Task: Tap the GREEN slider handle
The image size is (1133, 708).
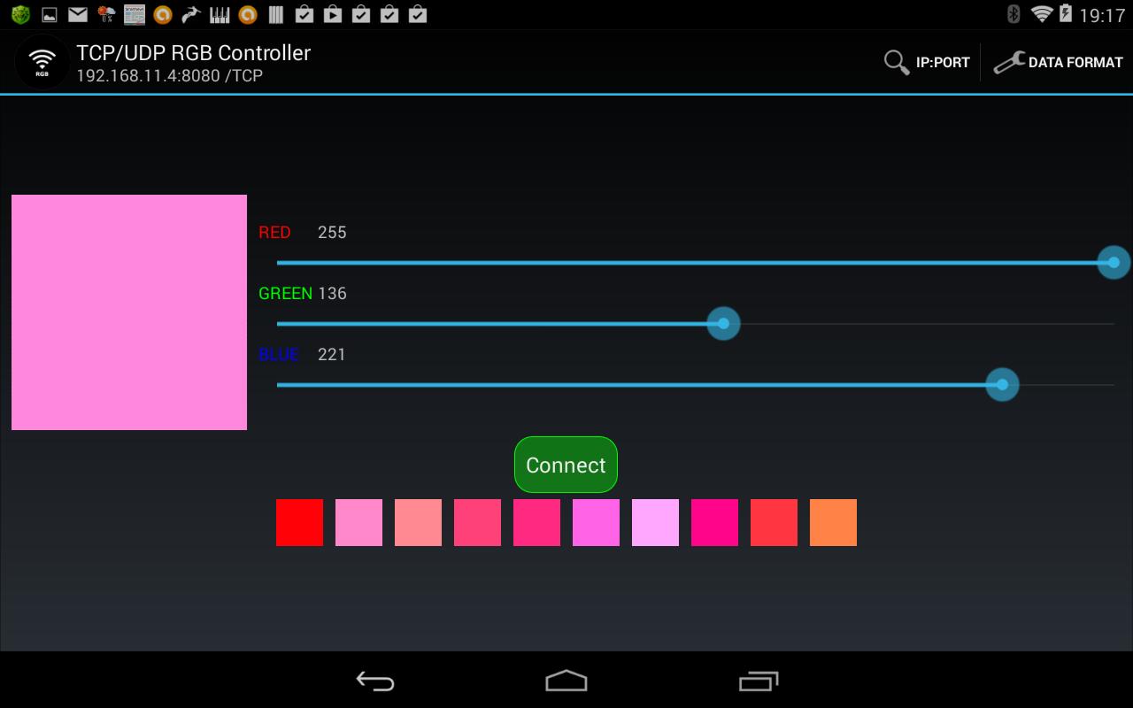Action: coord(723,323)
